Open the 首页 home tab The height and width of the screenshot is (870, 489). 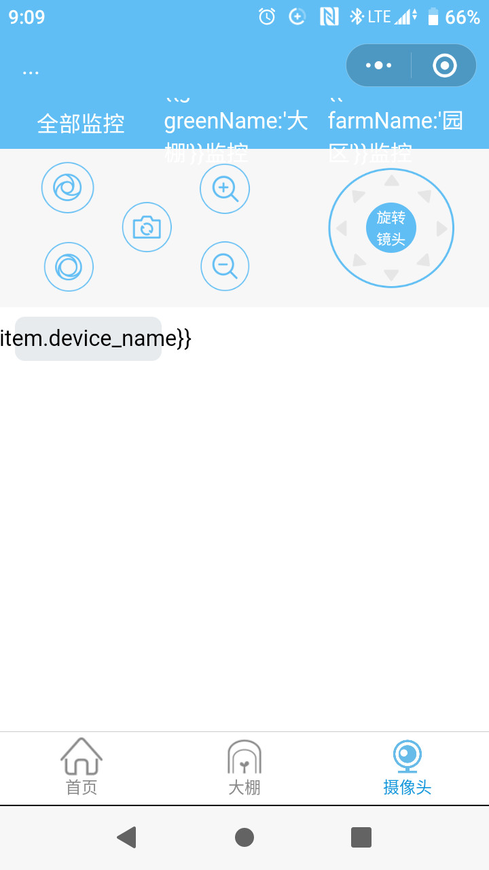pyautogui.click(x=81, y=767)
